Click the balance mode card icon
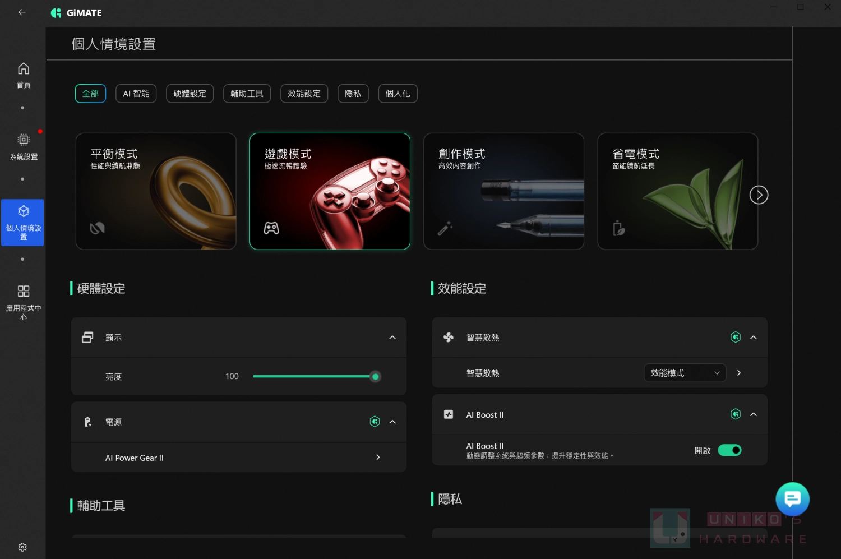 tap(97, 228)
